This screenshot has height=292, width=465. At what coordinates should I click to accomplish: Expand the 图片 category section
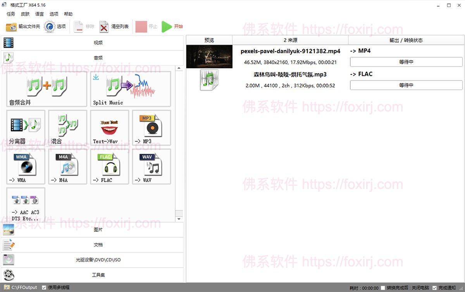(92, 230)
